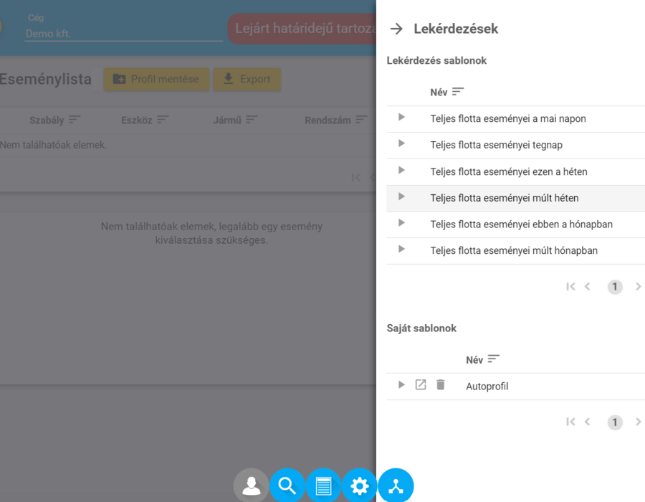The image size is (645, 502).
Task: Open the settings gear floating button
Action: pyautogui.click(x=360, y=486)
